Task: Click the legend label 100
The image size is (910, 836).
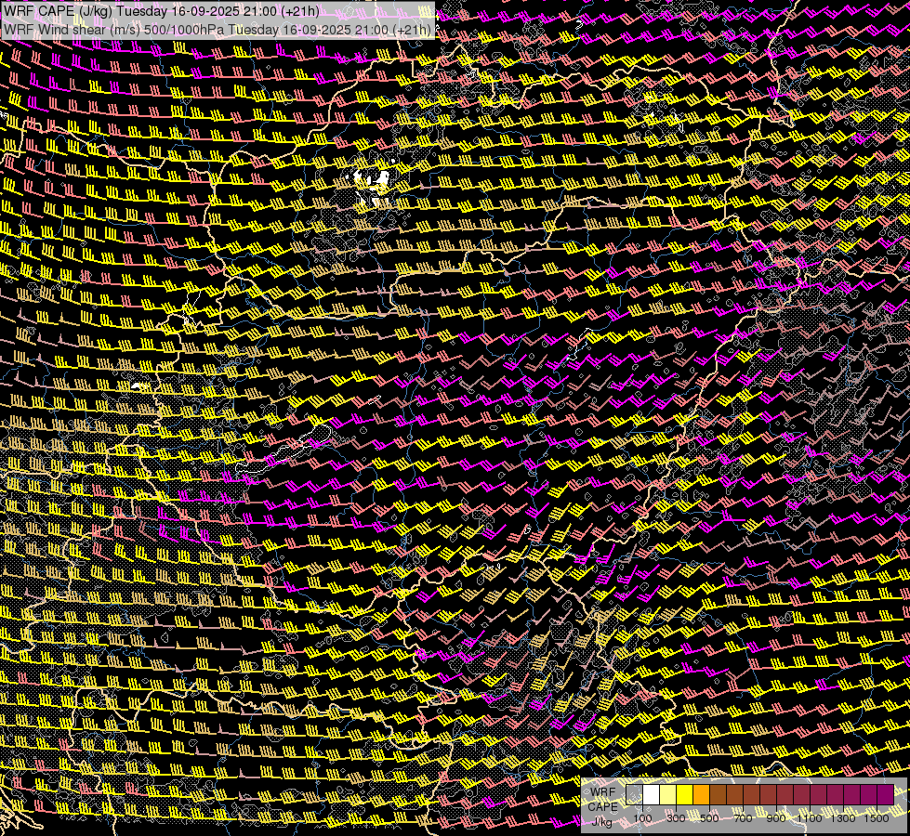Action: (642, 818)
